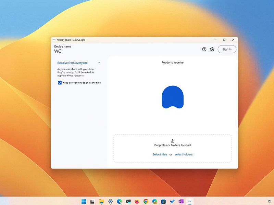Viewport: 274px width, 205px height.
Task: Launch Google Chrome from the taskbar
Action: 146,201
